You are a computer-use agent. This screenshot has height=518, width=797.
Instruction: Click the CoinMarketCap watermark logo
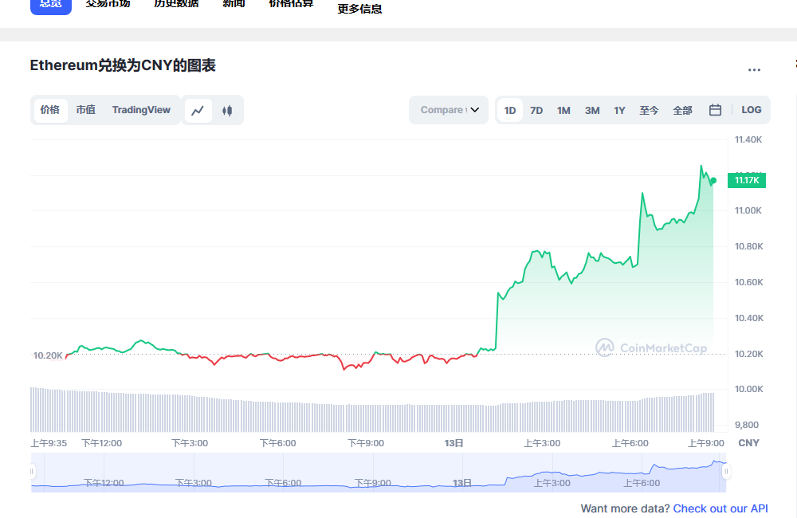(651, 347)
